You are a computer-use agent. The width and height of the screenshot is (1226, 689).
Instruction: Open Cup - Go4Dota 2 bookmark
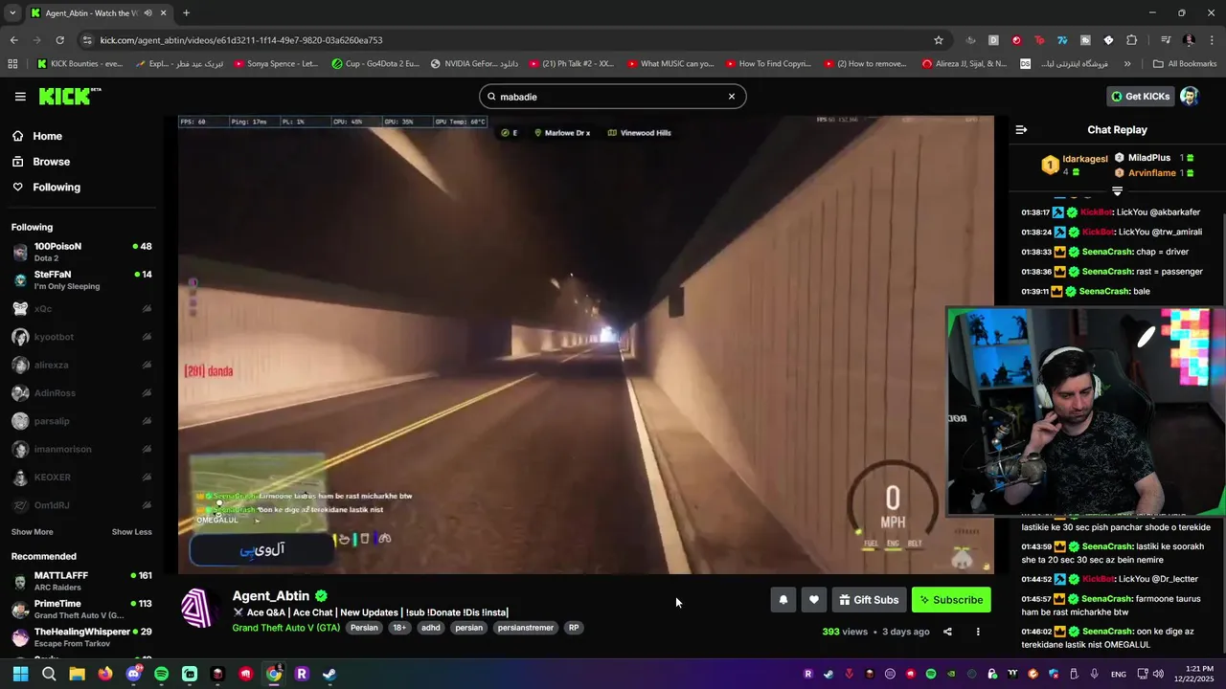[375, 64]
